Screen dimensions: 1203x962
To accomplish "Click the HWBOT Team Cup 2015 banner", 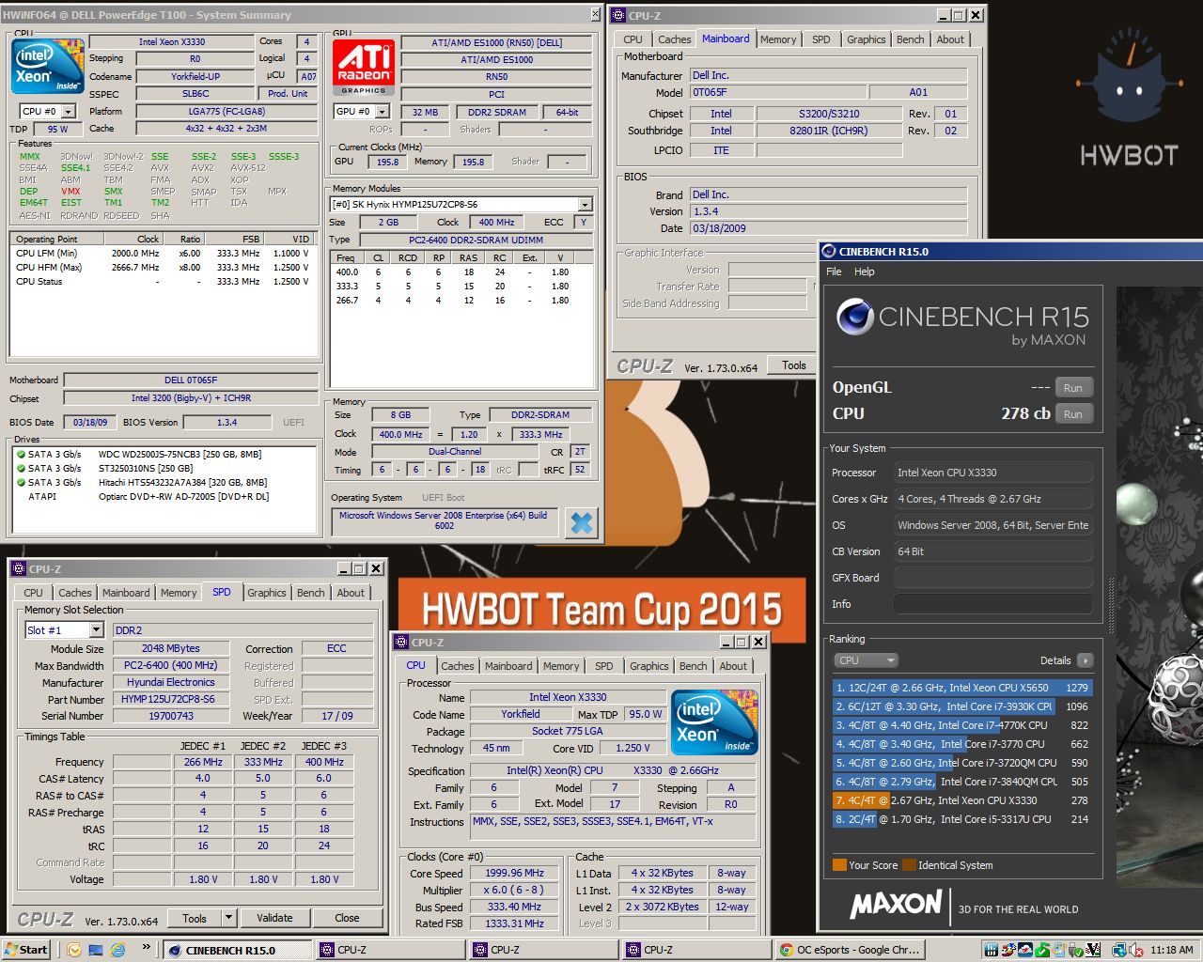I will (601, 610).
